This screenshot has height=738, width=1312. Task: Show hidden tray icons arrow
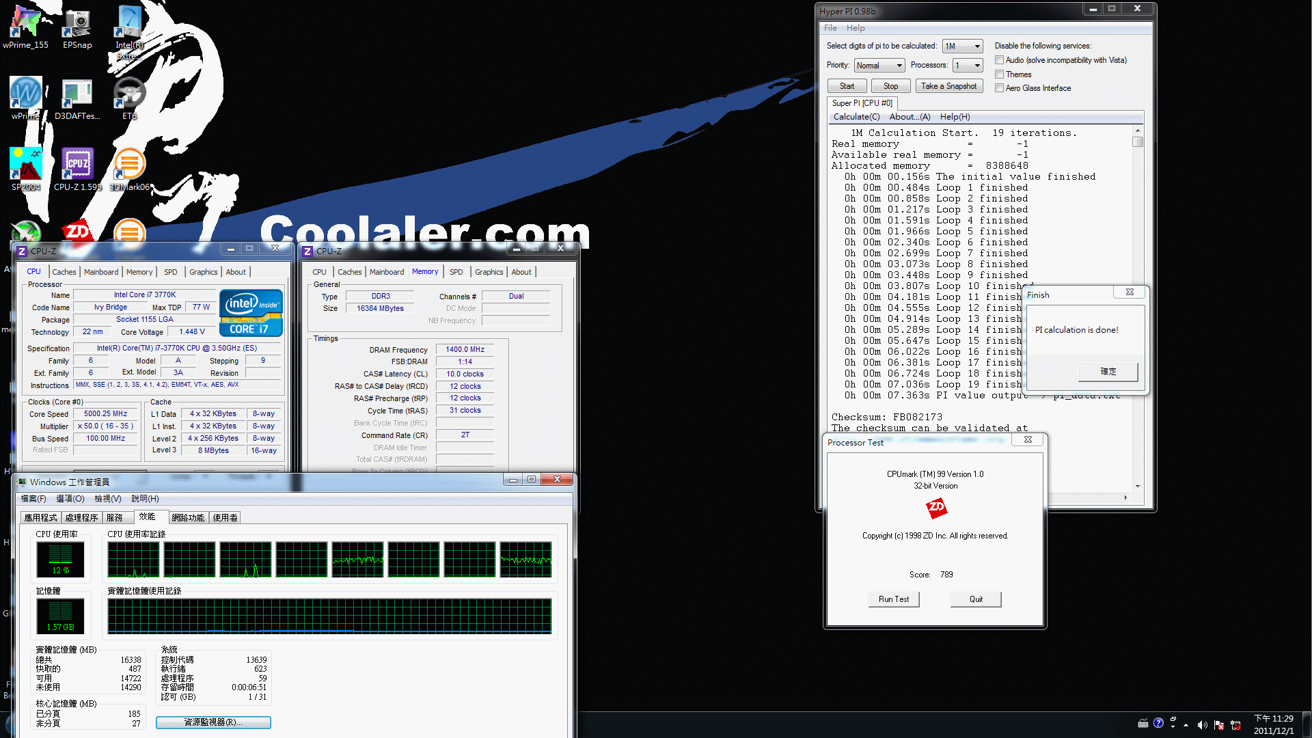(x=1186, y=725)
